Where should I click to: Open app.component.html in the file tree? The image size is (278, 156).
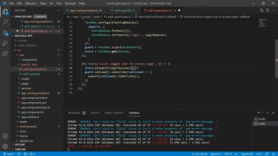click(34, 98)
